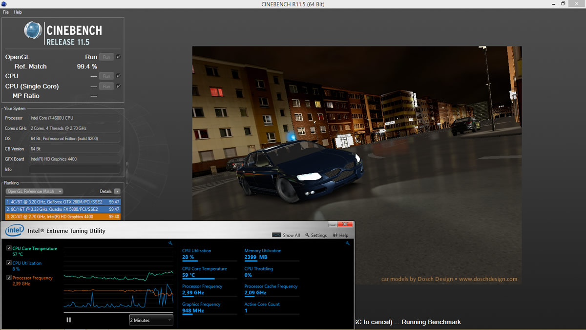Click the GFX Board field value
586x330 pixels.
(x=74, y=159)
